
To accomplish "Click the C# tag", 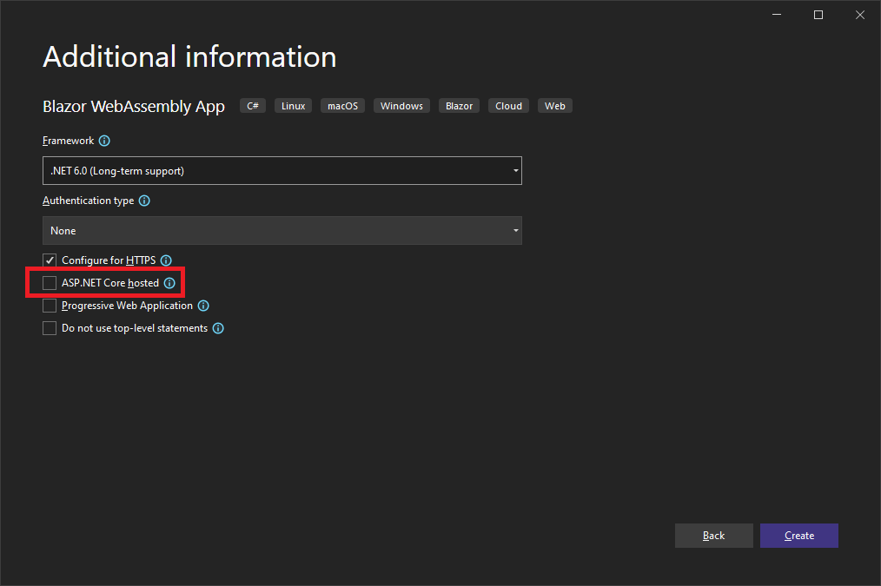I will point(253,106).
